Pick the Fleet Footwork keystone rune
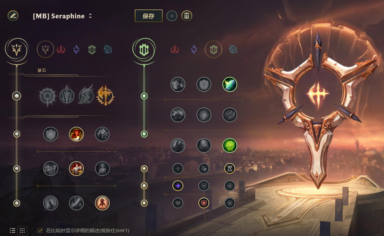The height and width of the screenshot is (236, 384). coord(86,95)
